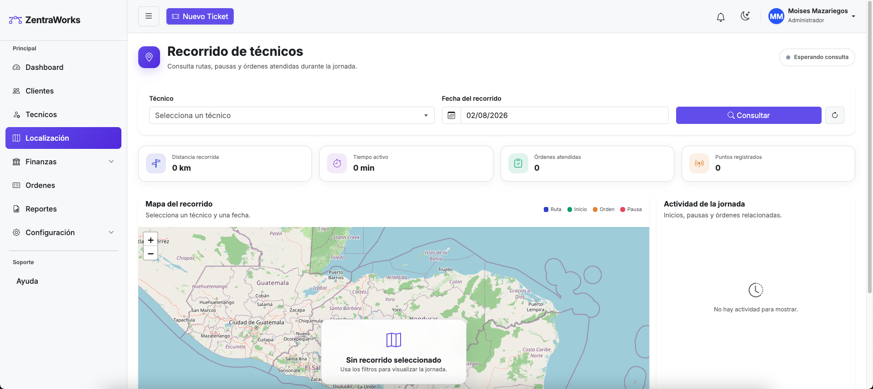Click the Distancia recorrida signpost icon
Viewport: 873px width, 389px height.
(156, 163)
